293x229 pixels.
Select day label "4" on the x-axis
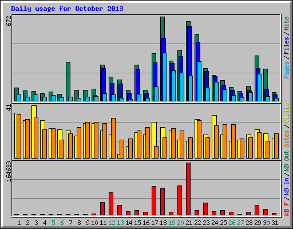point(45,223)
